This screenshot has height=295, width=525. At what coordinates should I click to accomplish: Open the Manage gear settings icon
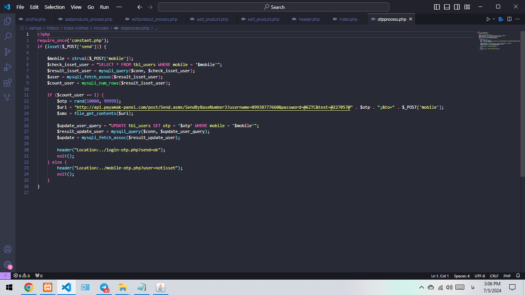pyautogui.click(x=8, y=265)
